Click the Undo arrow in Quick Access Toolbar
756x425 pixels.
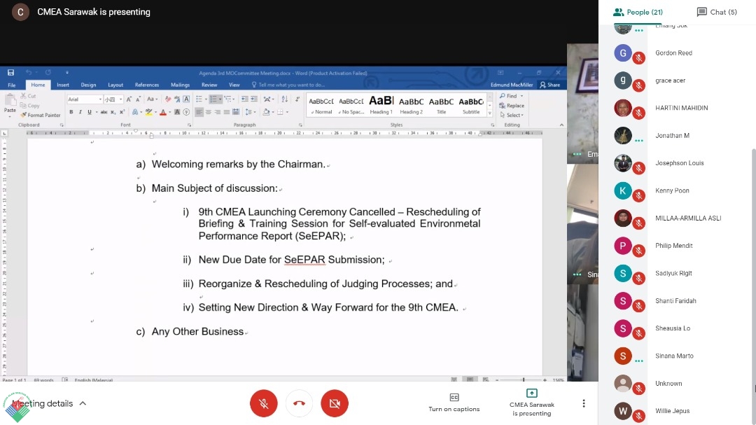point(29,72)
